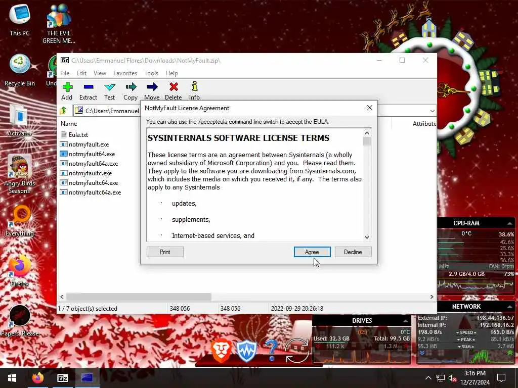Open Papers, Please desktop shortcut

20,321
